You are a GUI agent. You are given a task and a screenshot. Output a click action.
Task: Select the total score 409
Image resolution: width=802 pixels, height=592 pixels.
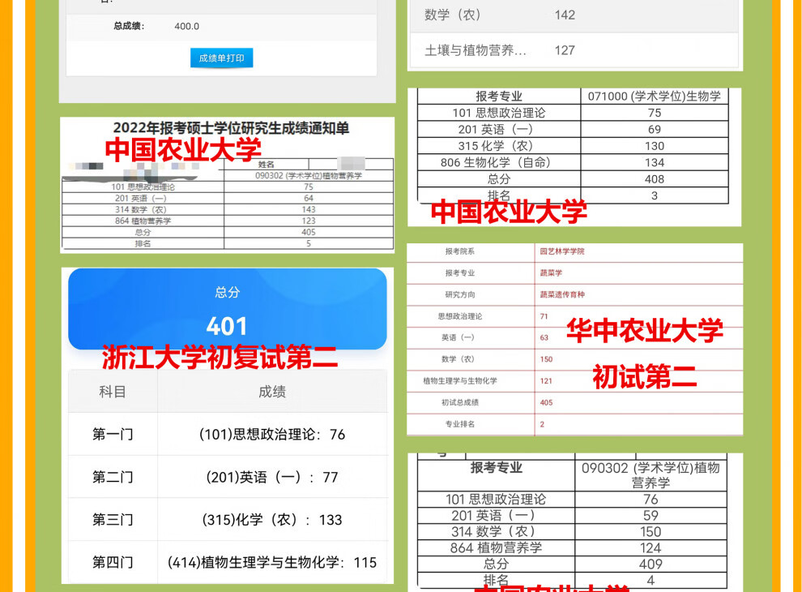coord(651,564)
